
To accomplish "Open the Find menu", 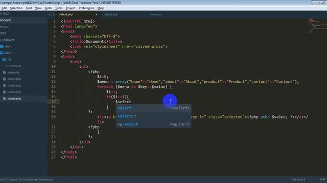I will point(29,8).
